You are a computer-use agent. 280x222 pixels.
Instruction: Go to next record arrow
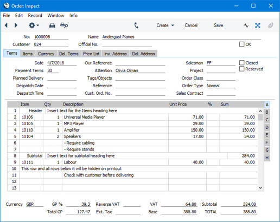[16, 25]
